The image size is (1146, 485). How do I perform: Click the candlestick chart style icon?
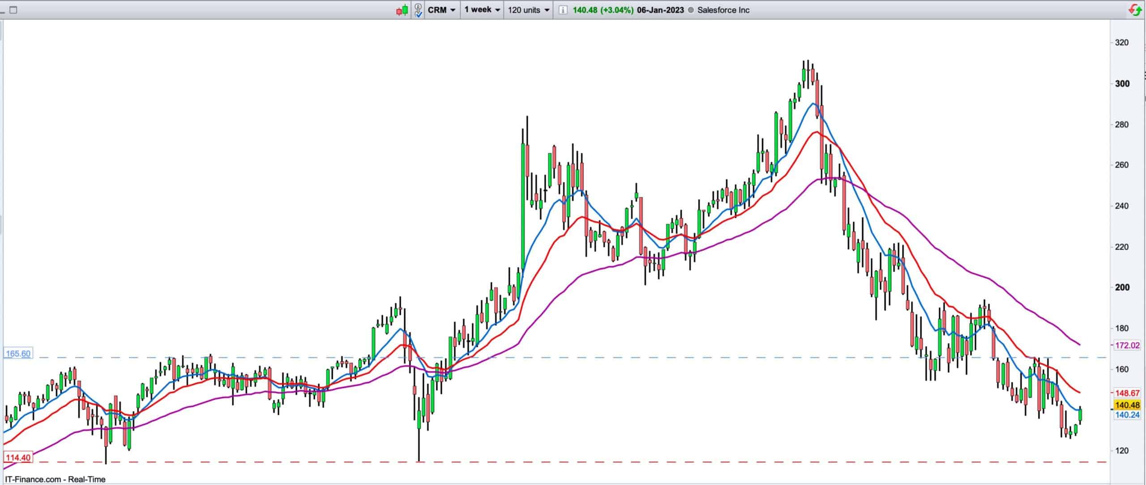click(x=402, y=10)
